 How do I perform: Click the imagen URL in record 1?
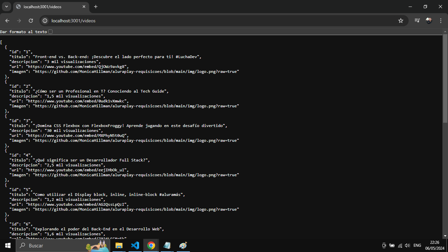pyautogui.click(x=135, y=72)
